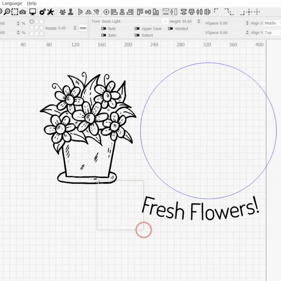Screen dimensions: 281x281
Task: Click the zoom out magnifier icon
Action: (7, 12)
